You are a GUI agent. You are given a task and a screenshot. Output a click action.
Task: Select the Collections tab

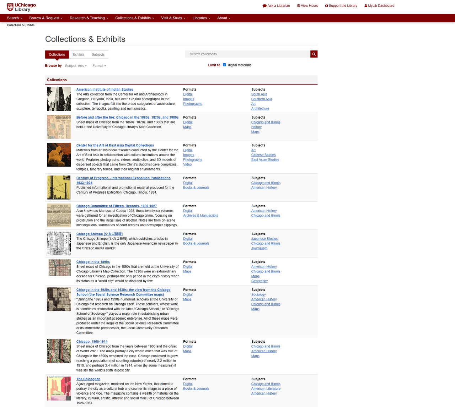tap(57, 54)
